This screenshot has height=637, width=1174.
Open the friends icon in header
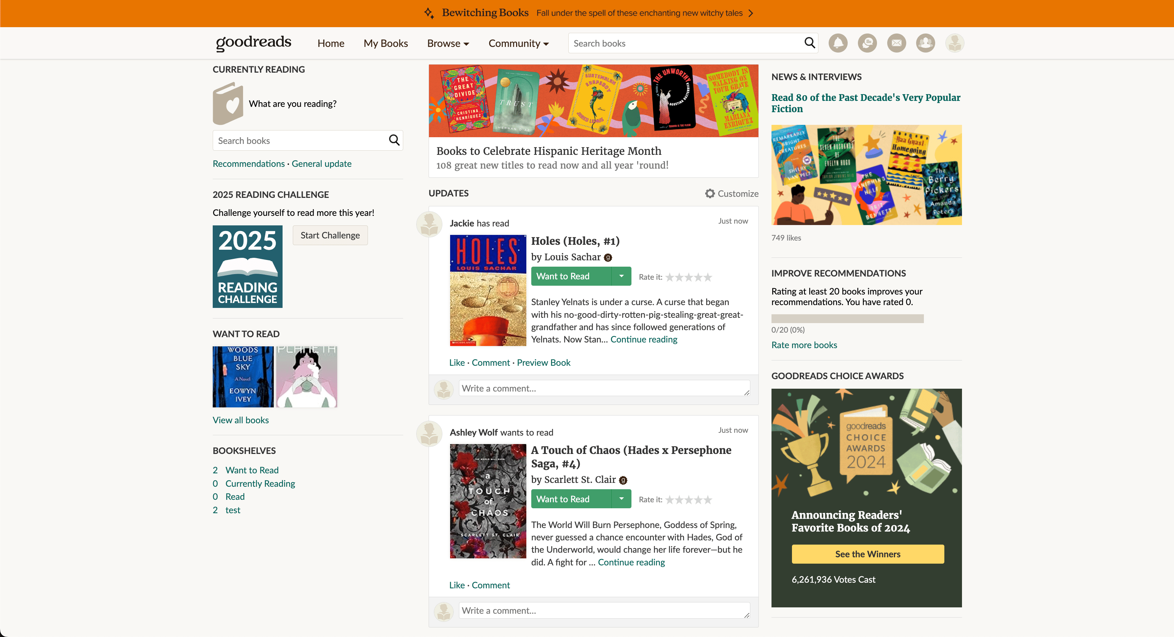(925, 43)
